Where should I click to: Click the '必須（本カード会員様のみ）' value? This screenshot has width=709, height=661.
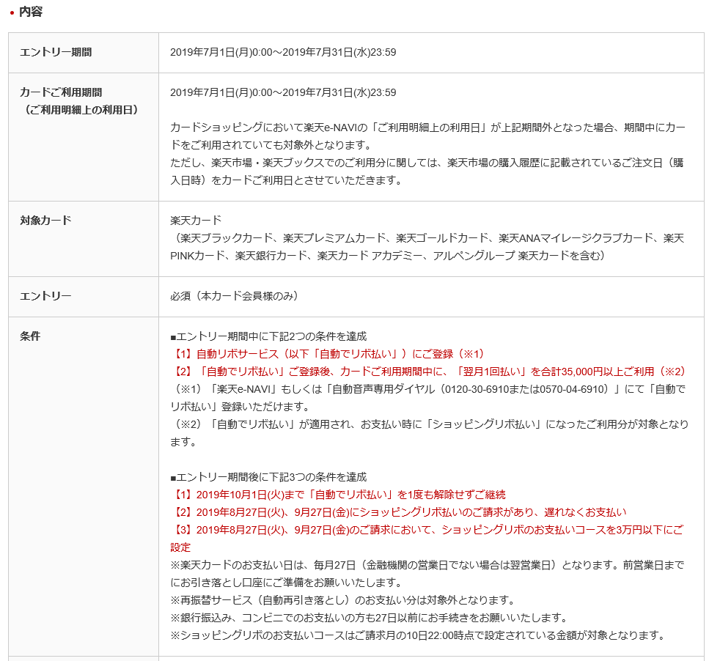(x=234, y=296)
